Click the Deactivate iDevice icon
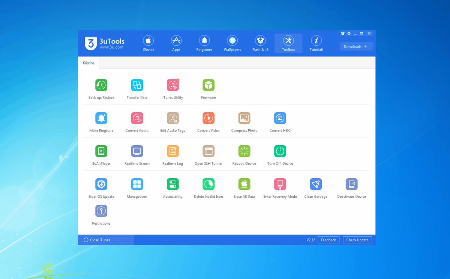 pyautogui.click(x=352, y=184)
